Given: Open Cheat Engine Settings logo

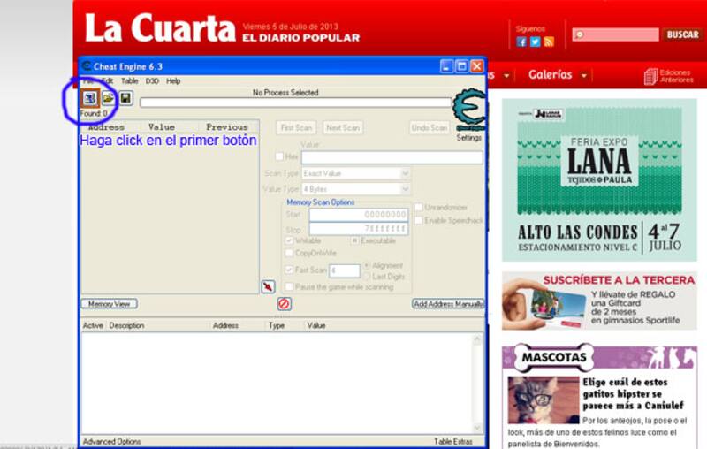Looking at the screenshot, I should click(x=468, y=113).
